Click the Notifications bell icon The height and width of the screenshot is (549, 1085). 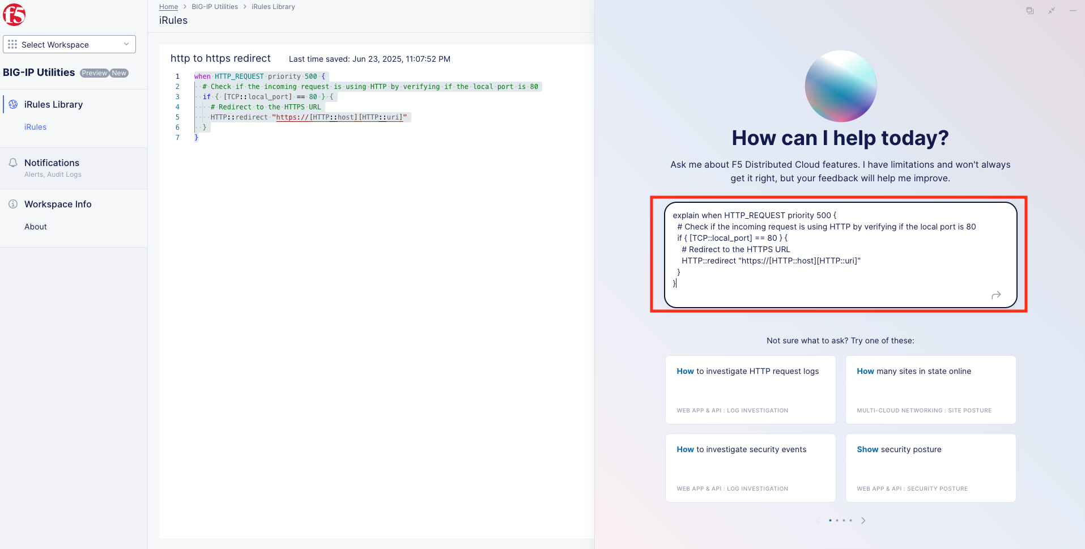[13, 163]
